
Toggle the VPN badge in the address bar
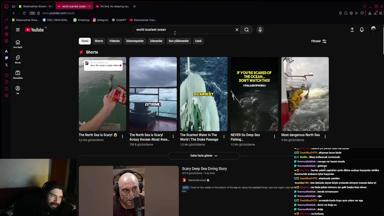[32, 13]
